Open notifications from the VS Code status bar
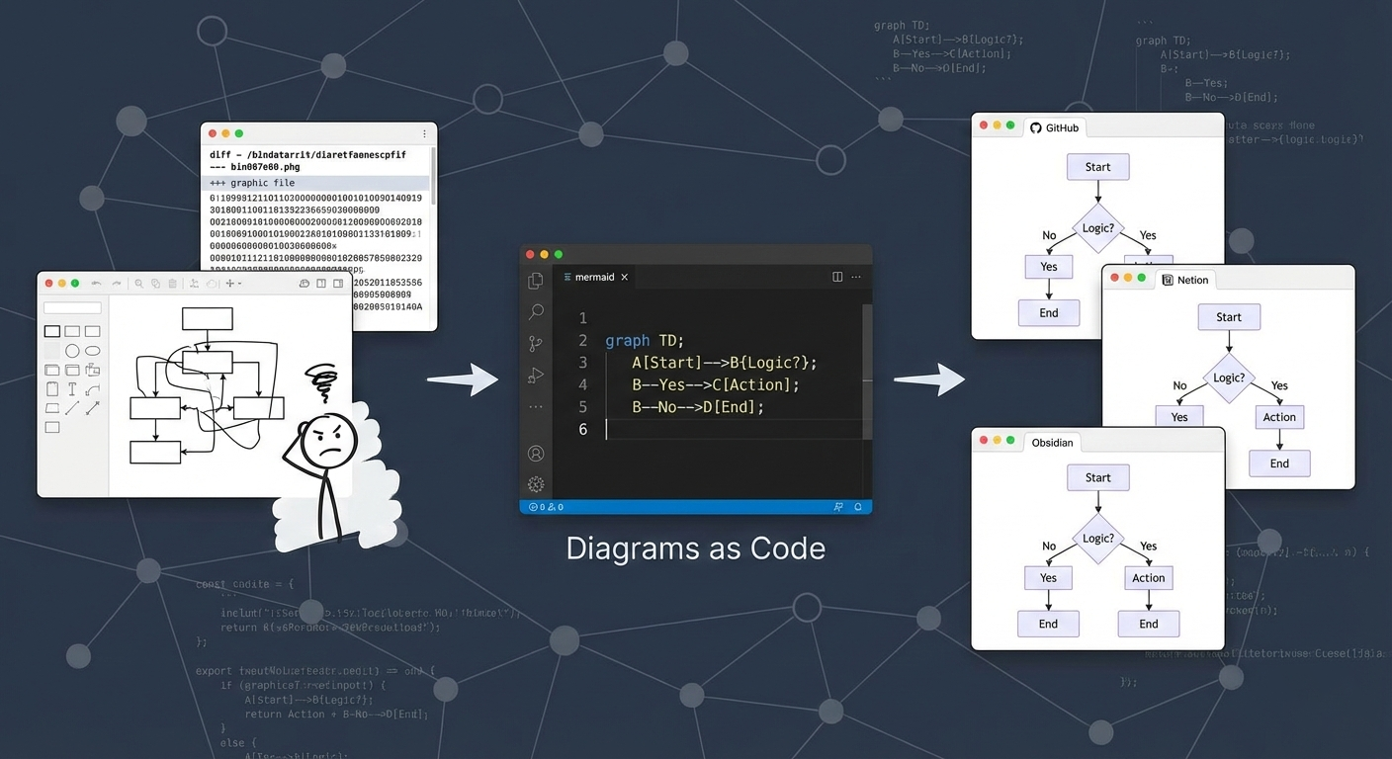Screen dimensions: 1392x759 (857, 507)
